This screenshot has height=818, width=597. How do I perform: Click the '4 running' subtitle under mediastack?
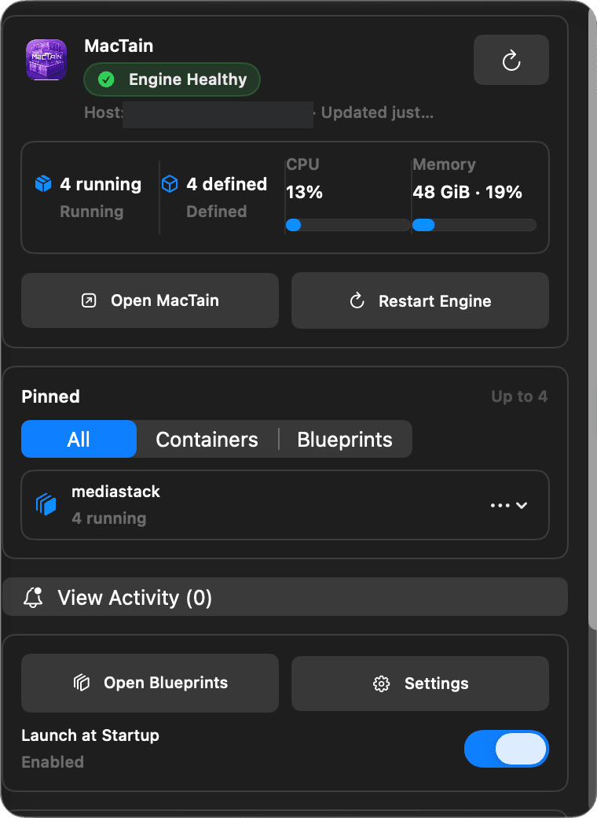pyautogui.click(x=109, y=518)
